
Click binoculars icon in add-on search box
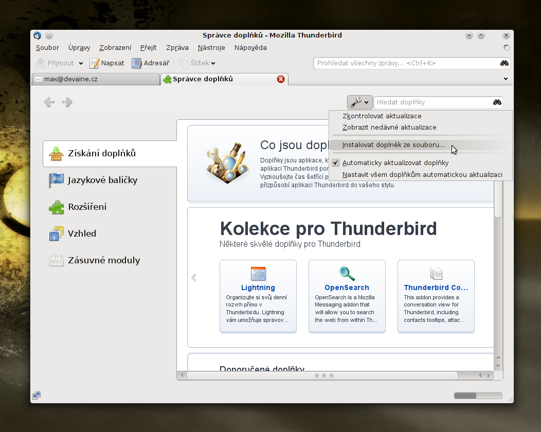point(497,102)
